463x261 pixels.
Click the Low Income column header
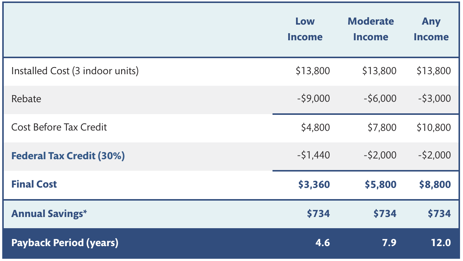click(305, 29)
